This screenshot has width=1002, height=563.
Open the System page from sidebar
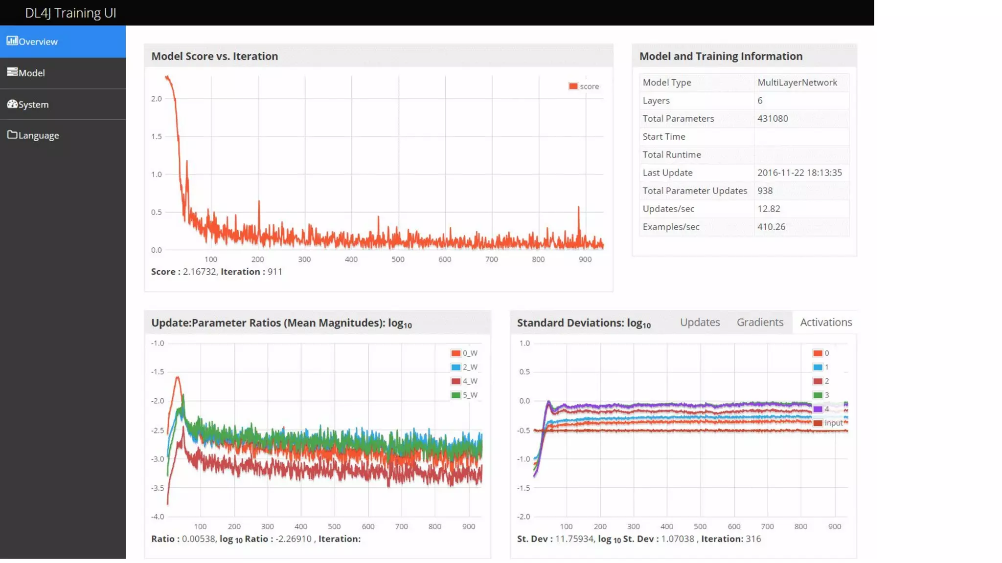point(33,105)
